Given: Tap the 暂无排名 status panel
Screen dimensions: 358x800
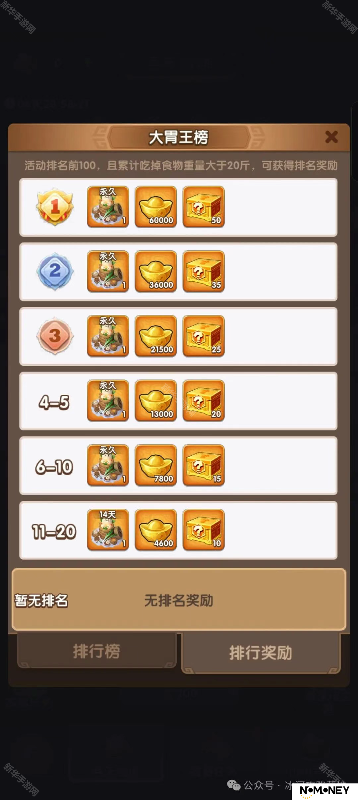Looking at the screenshot, I should click(x=179, y=599).
